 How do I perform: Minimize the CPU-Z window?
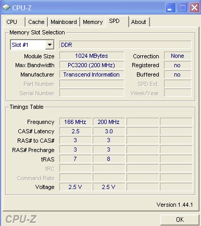(x=170, y=8)
